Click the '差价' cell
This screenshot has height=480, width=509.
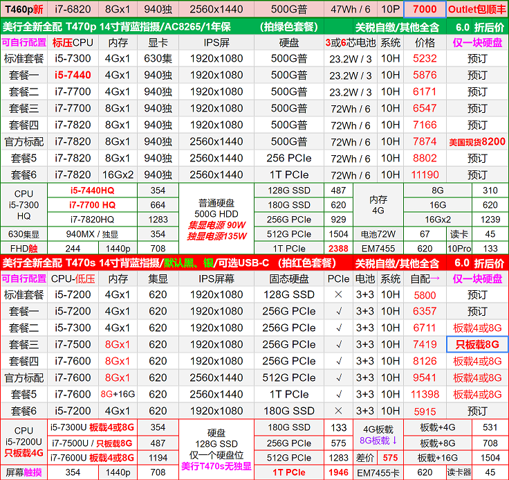point(366,458)
